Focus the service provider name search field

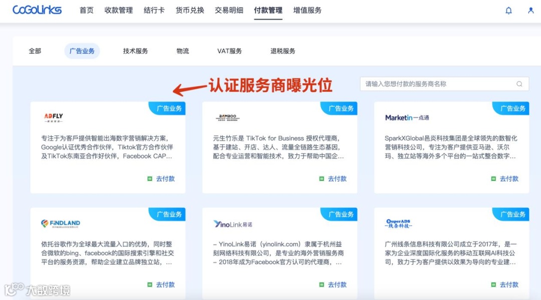pos(444,84)
